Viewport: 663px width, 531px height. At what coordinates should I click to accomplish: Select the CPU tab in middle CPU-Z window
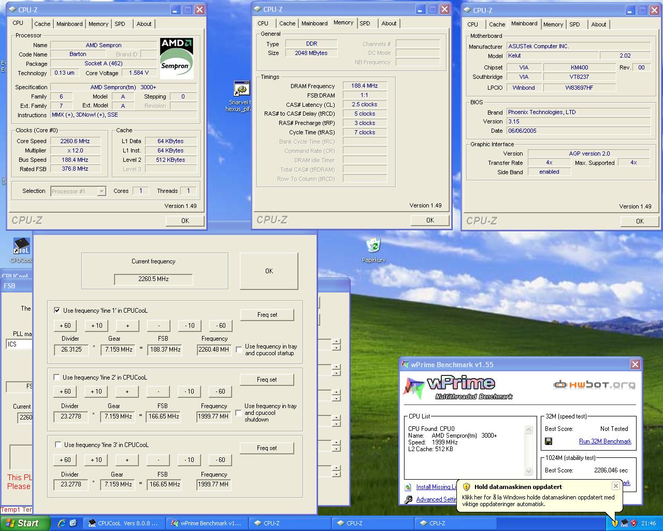coord(263,23)
